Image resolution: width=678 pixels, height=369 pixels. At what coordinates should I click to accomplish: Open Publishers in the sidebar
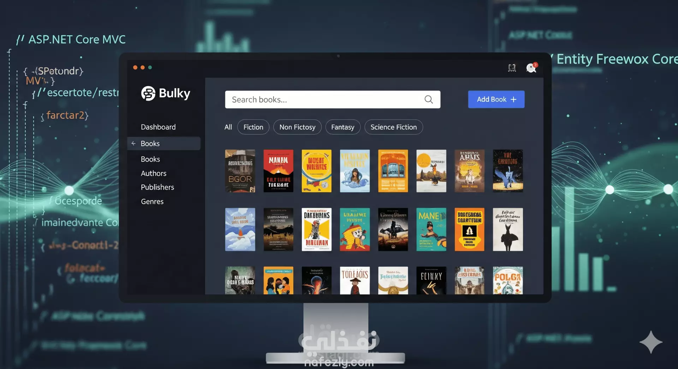click(x=157, y=187)
